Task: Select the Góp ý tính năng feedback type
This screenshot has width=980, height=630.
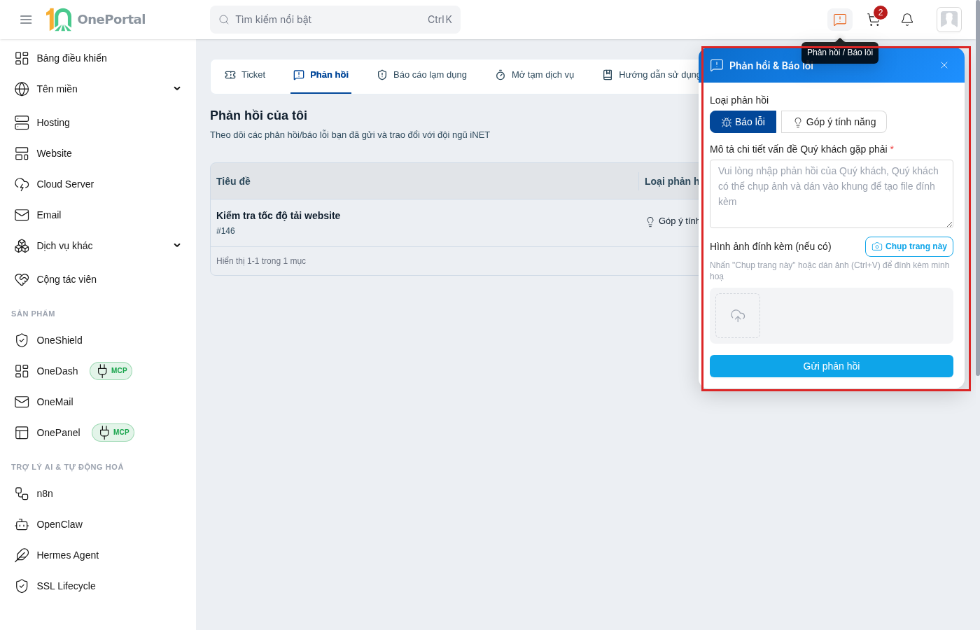Action: (834, 122)
